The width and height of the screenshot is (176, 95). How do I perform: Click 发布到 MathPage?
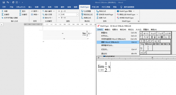pyautogui.click(x=105, y=14)
